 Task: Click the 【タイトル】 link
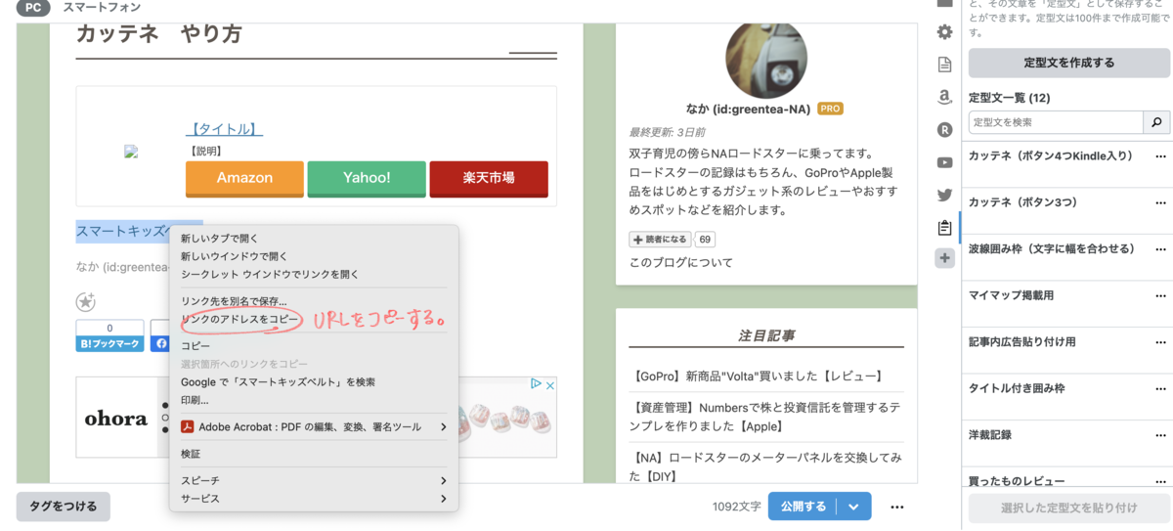[224, 129]
